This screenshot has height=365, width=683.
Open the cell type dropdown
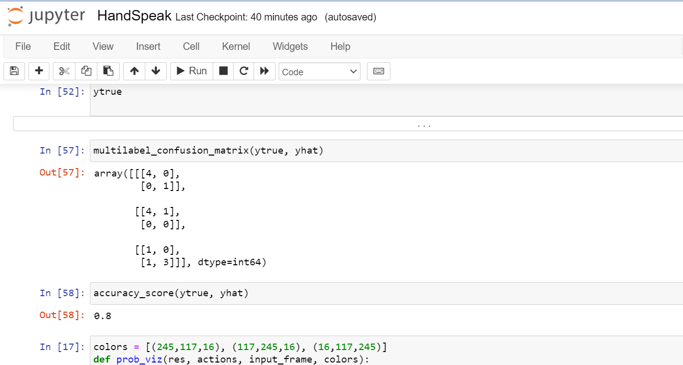pyautogui.click(x=319, y=71)
